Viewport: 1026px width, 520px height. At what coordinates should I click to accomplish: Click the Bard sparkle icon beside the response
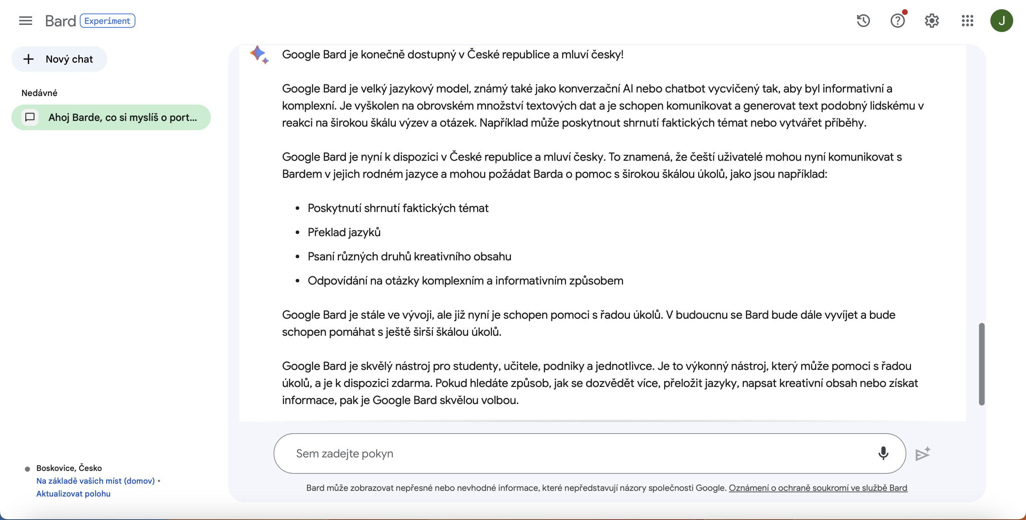(259, 54)
